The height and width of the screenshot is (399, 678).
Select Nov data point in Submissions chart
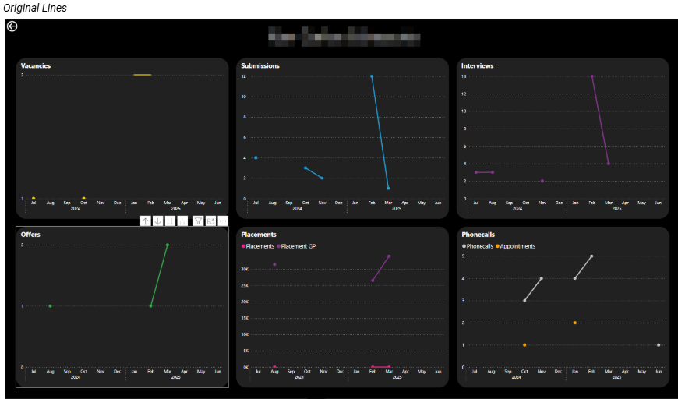pyautogui.click(x=322, y=178)
